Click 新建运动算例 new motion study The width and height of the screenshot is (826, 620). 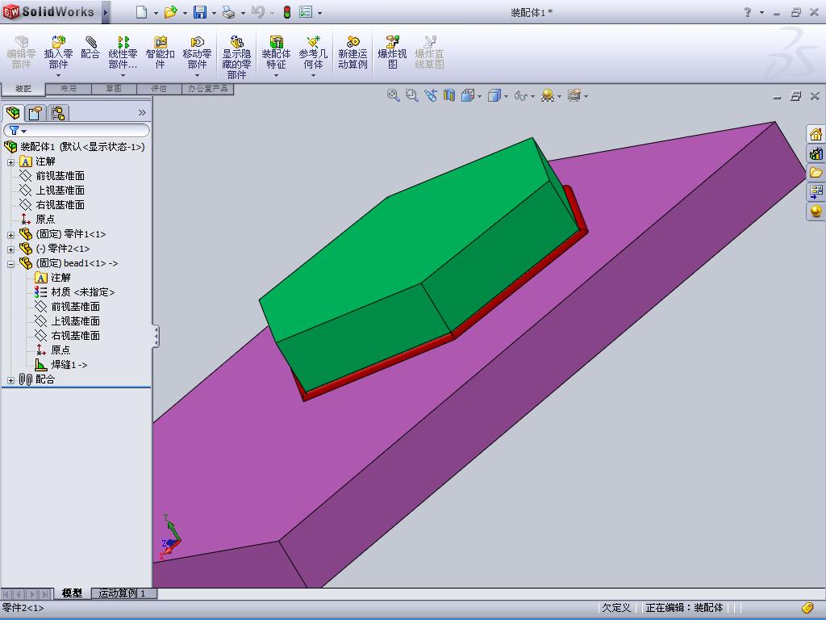pyautogui.click(x=353, y=52)
